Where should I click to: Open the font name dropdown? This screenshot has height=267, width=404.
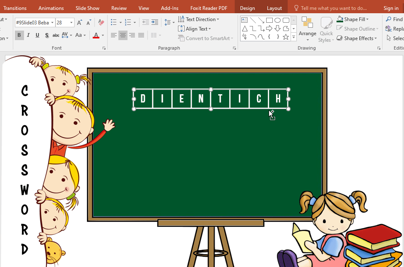click(x=52, y=23)
